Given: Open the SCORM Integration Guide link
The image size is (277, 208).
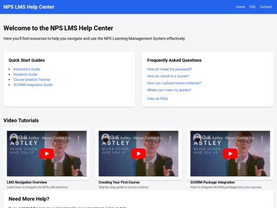Looking at the screenshot, I should click(33, 85).
